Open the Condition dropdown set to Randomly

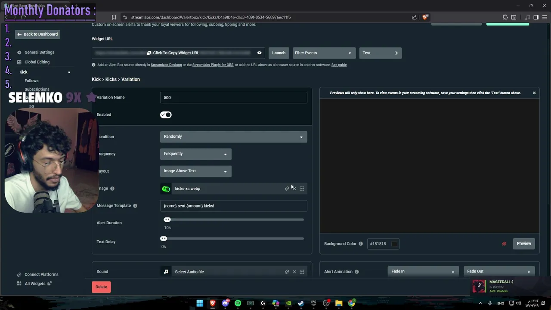(x=233, y=136)
